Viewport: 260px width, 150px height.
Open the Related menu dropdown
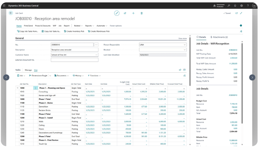(x=78, y=26)
